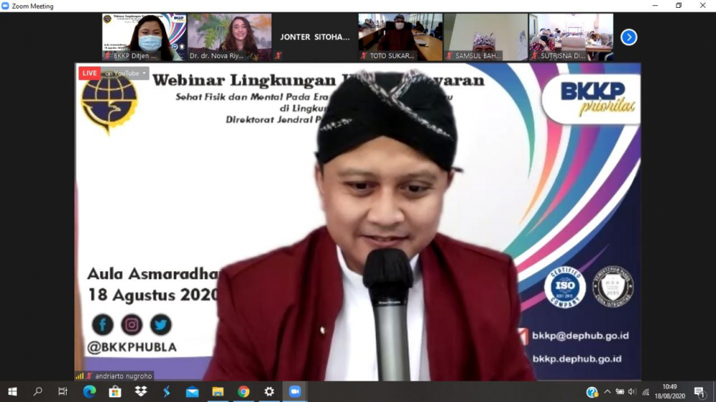This screenshot has width=716, height=402.
Task: Open Windows taskbar search
Action: (38, 391)
